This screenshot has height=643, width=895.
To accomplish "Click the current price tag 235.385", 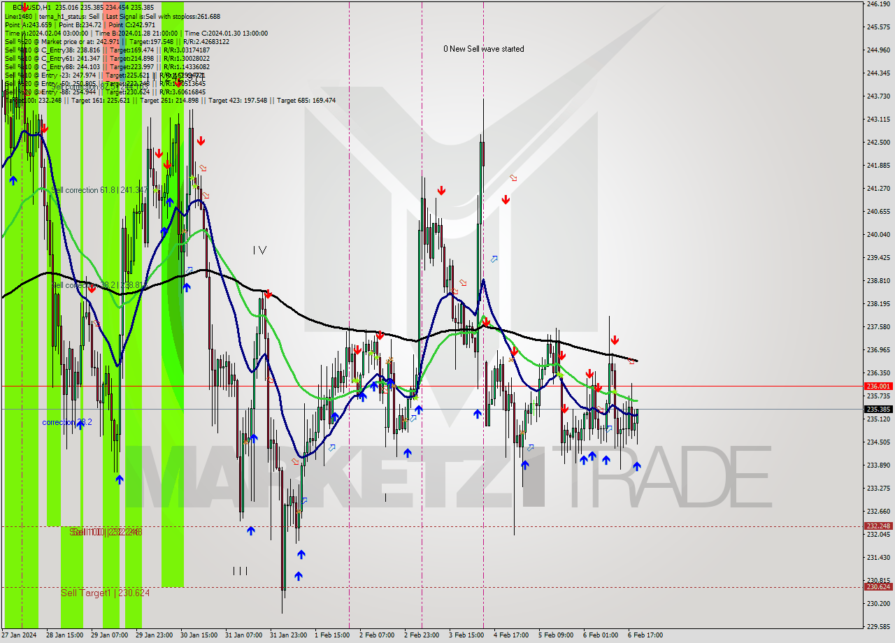I will [878, 409].
